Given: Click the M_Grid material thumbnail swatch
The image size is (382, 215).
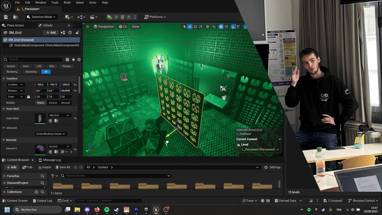Looking at the screenshot, I should 40,149.
